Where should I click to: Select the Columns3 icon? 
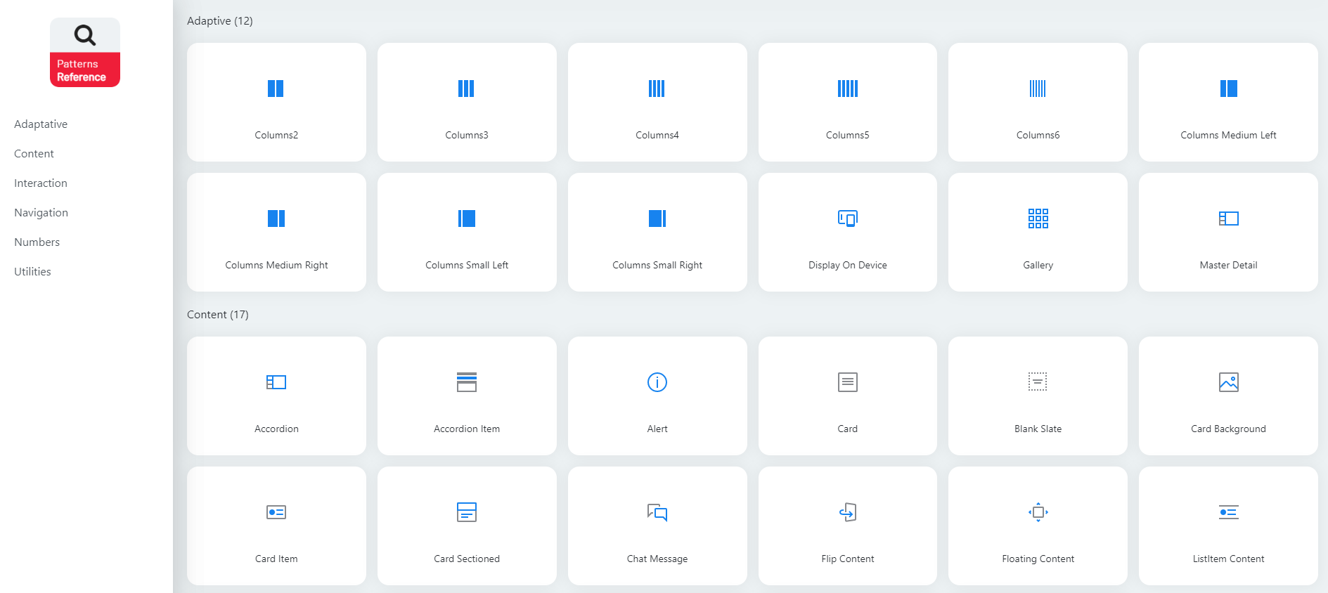466,89
